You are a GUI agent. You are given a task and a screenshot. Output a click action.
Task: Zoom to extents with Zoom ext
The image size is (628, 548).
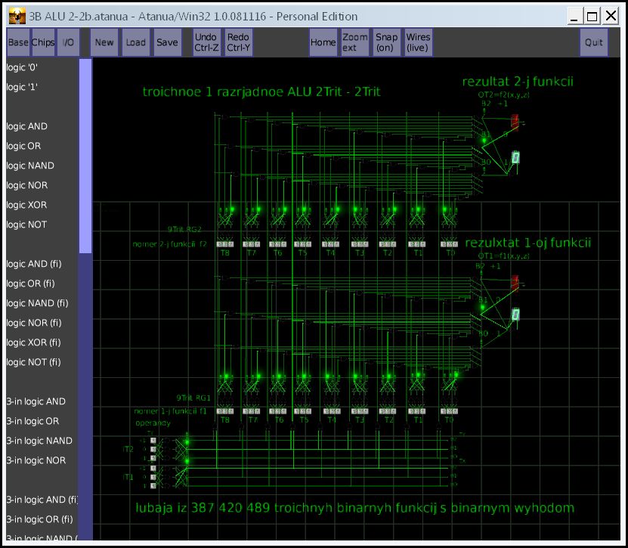point(355,42)
